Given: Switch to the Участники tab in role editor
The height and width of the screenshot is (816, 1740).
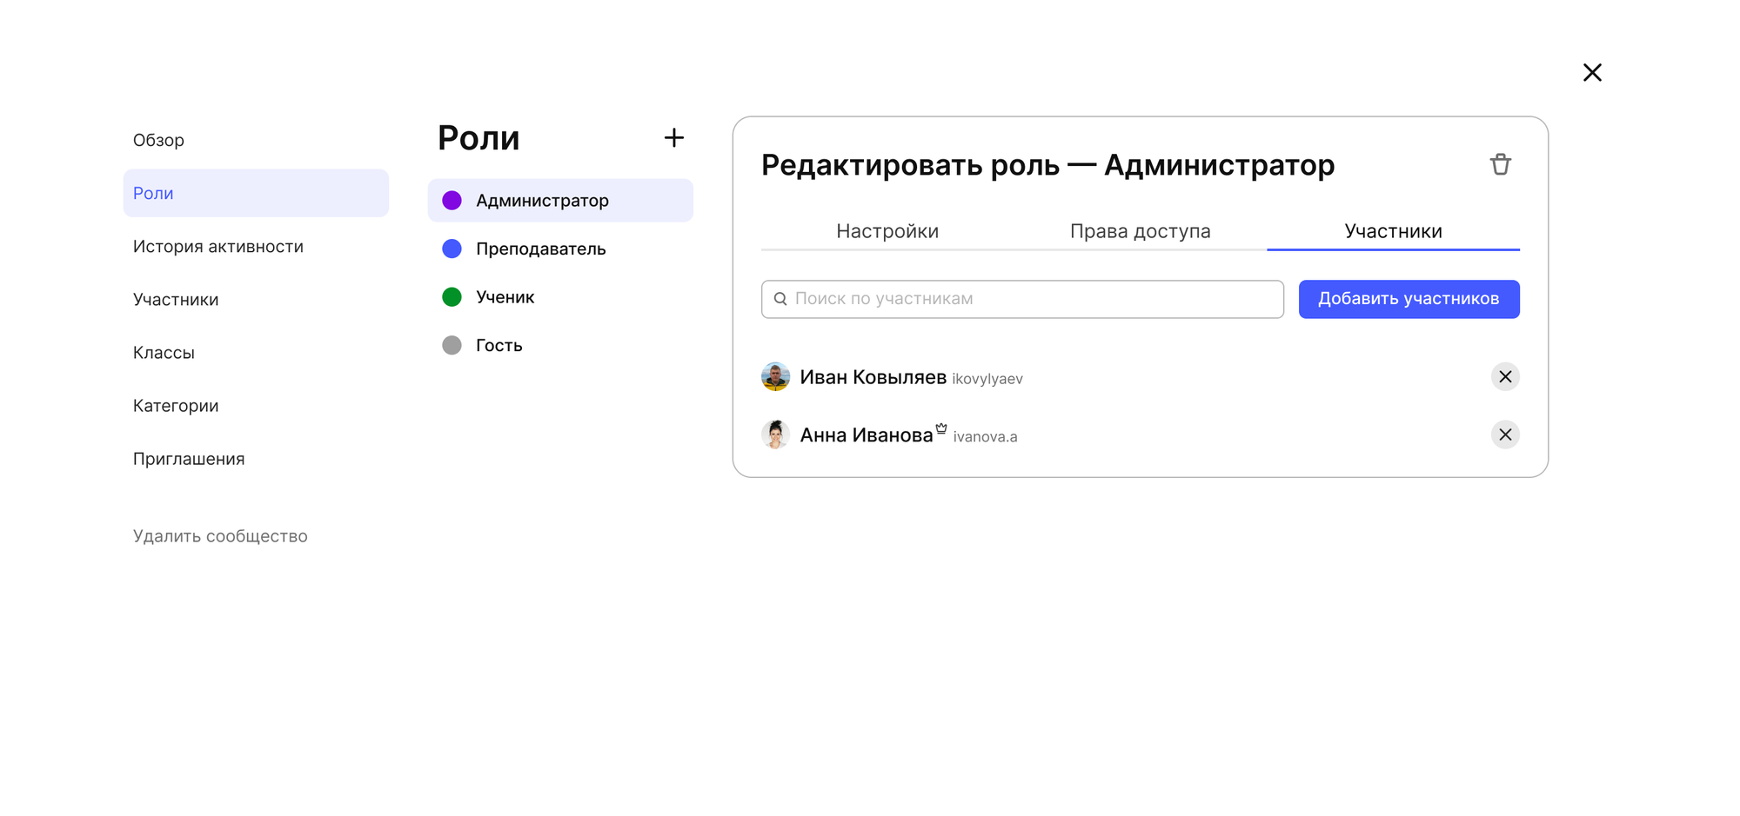Looking at the screenshot, I should [1393, 231].
